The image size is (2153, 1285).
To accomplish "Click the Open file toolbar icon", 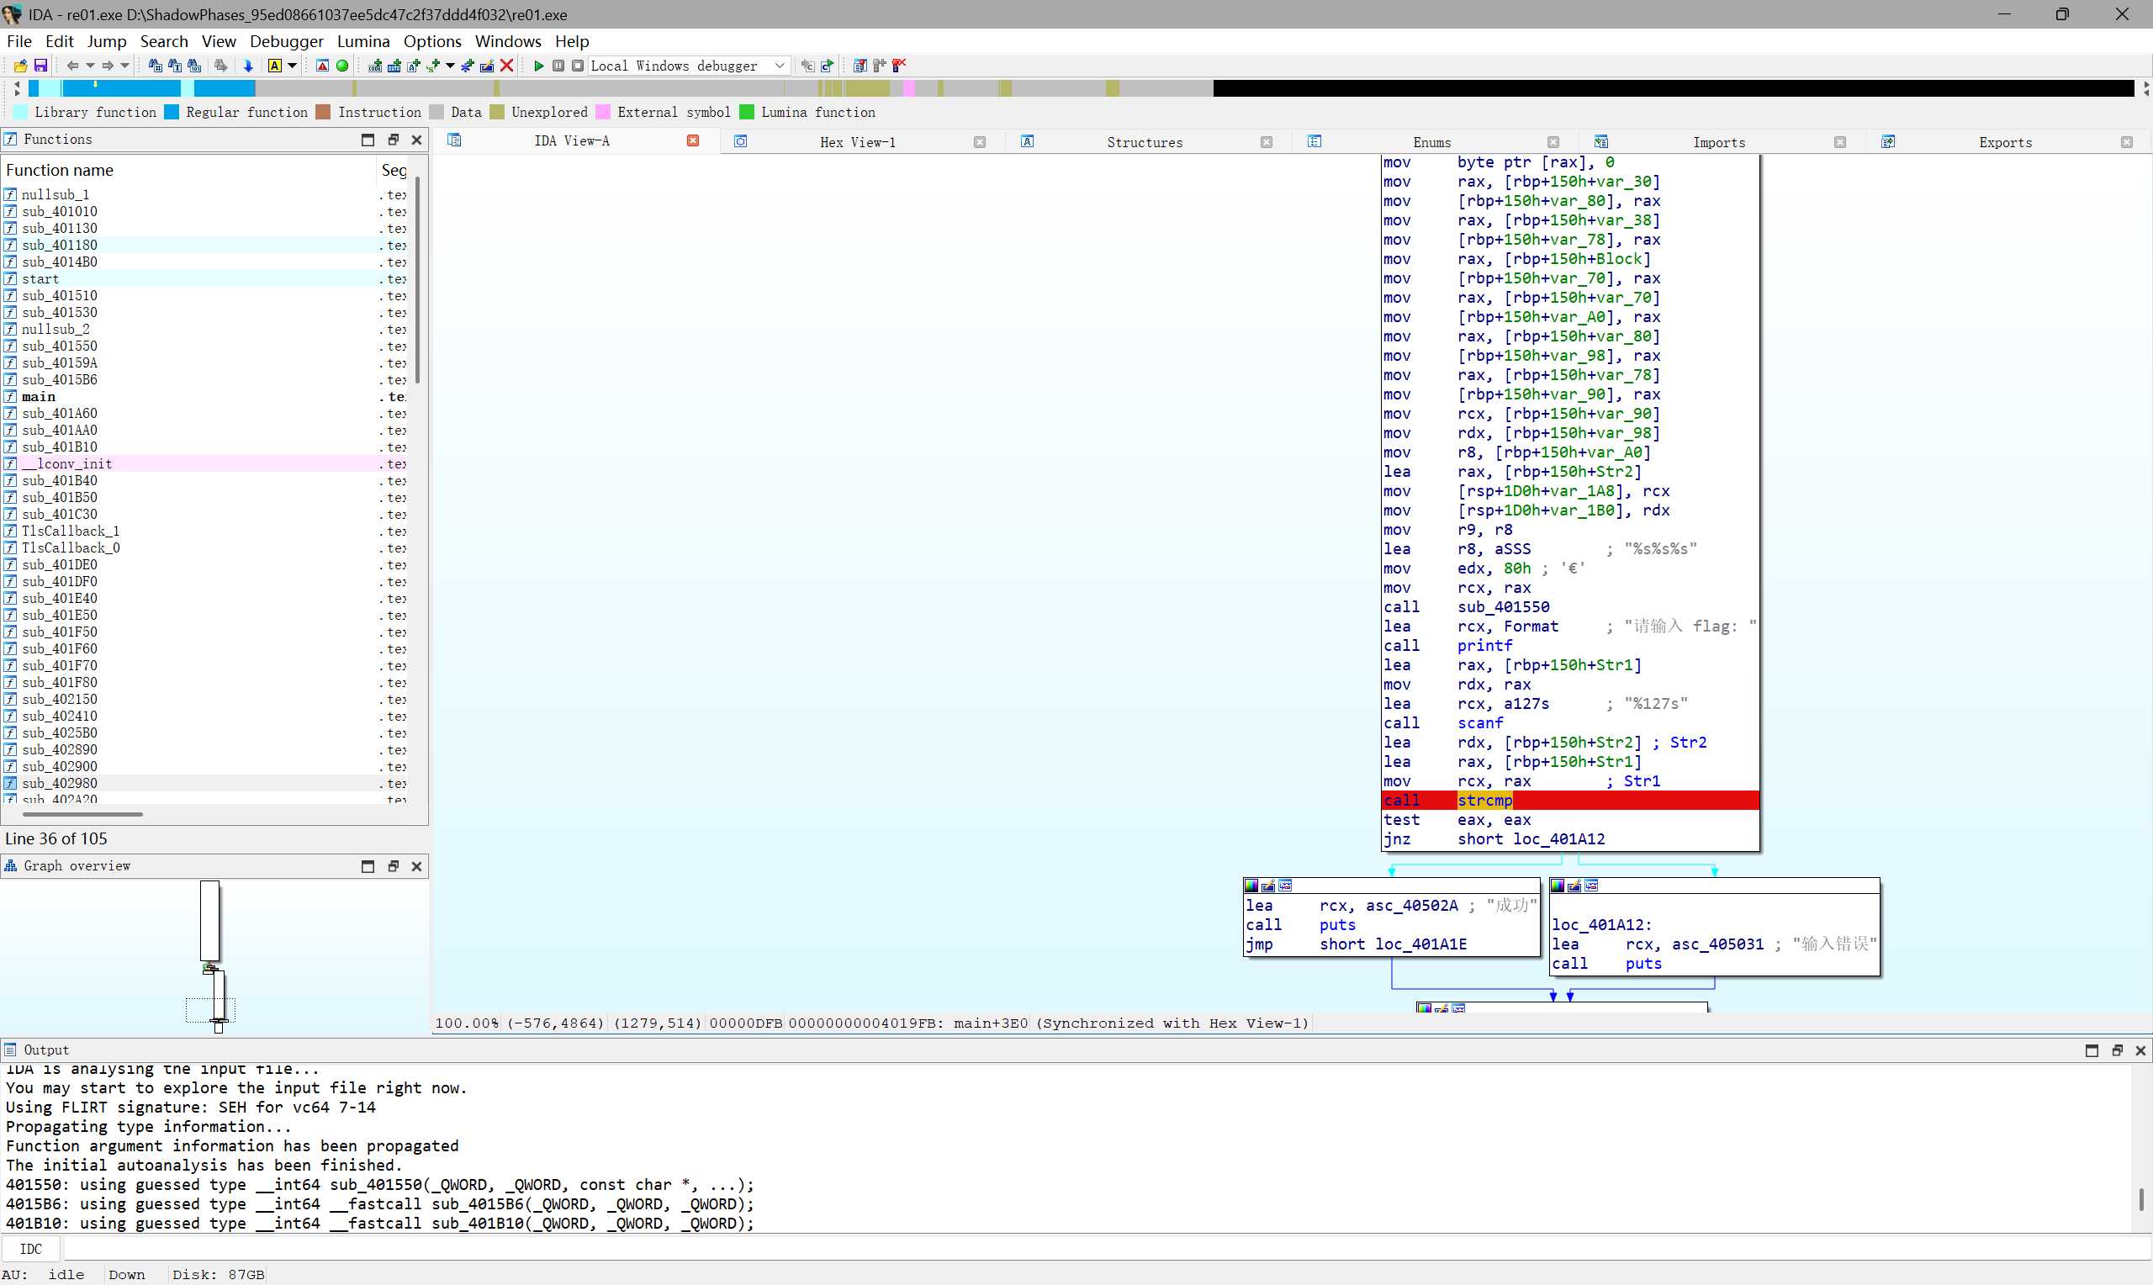I will click(20, 66).
